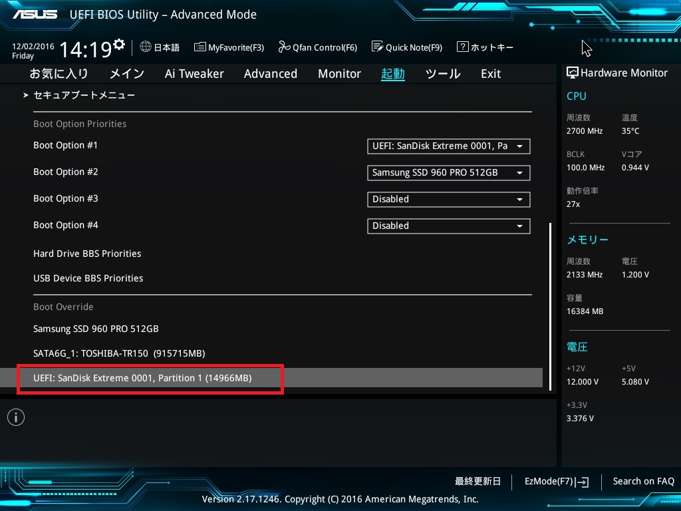Open the Ai Tweaker tab
Image resolution: width=681 pixels, height=511 pixels.
coord(194,73)
